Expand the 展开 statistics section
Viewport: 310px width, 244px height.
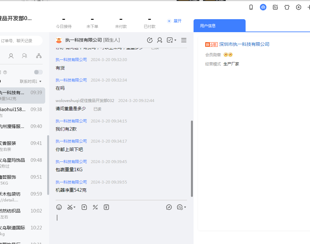pos(175,21)
